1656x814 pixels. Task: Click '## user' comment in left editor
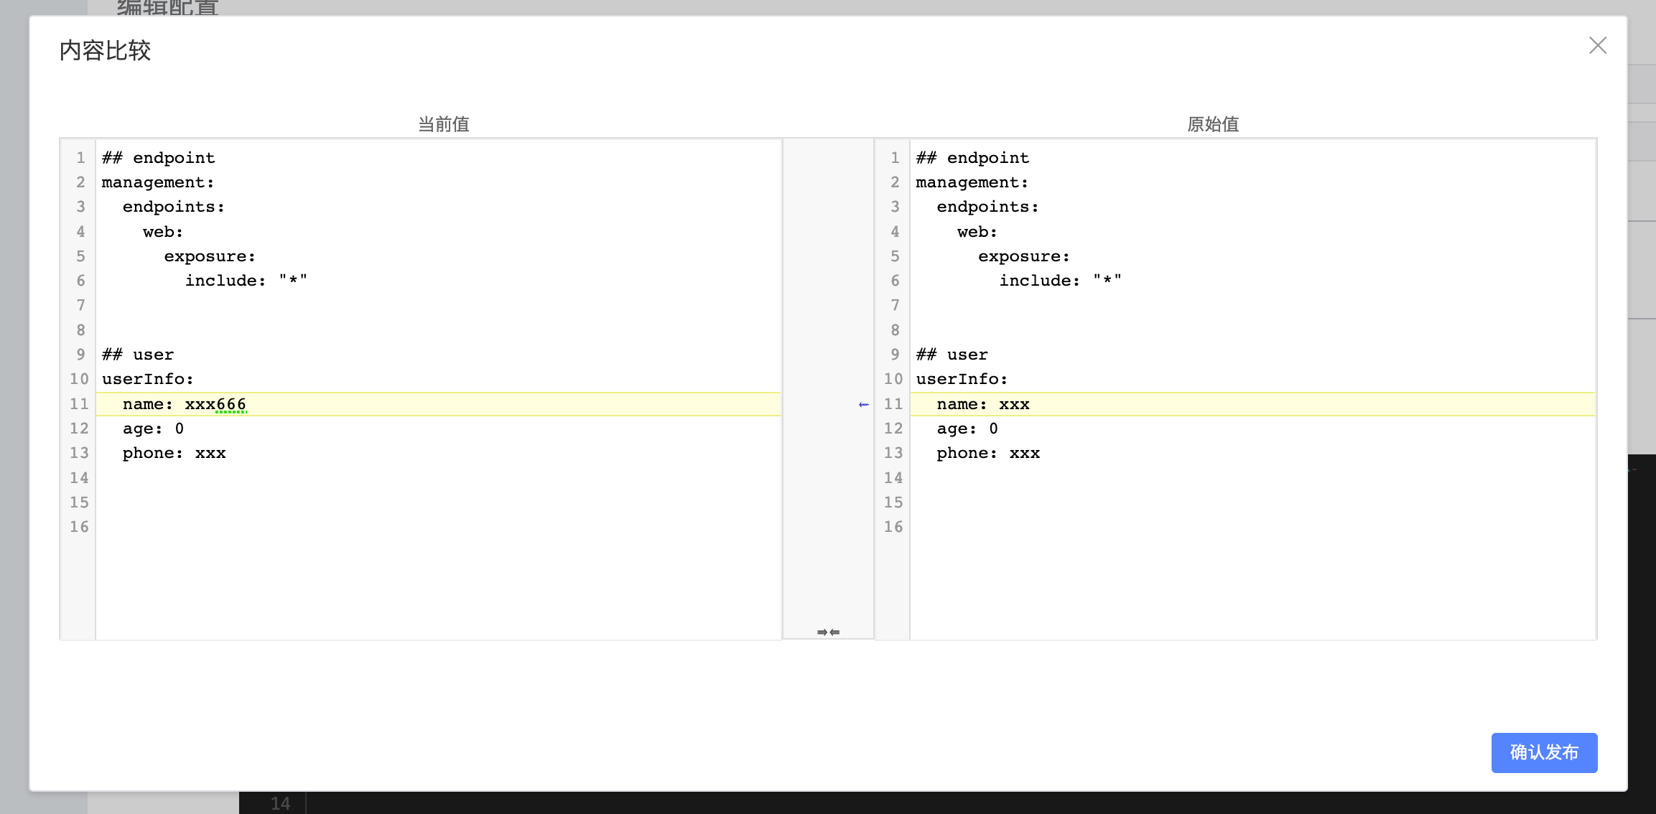(x=138, y=355)
